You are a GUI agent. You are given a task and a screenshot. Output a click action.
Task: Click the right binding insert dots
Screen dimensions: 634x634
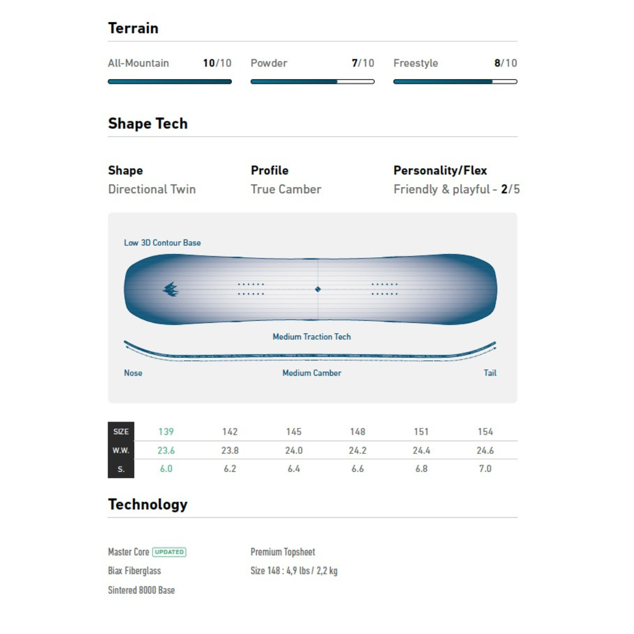(x=384, y=289)
